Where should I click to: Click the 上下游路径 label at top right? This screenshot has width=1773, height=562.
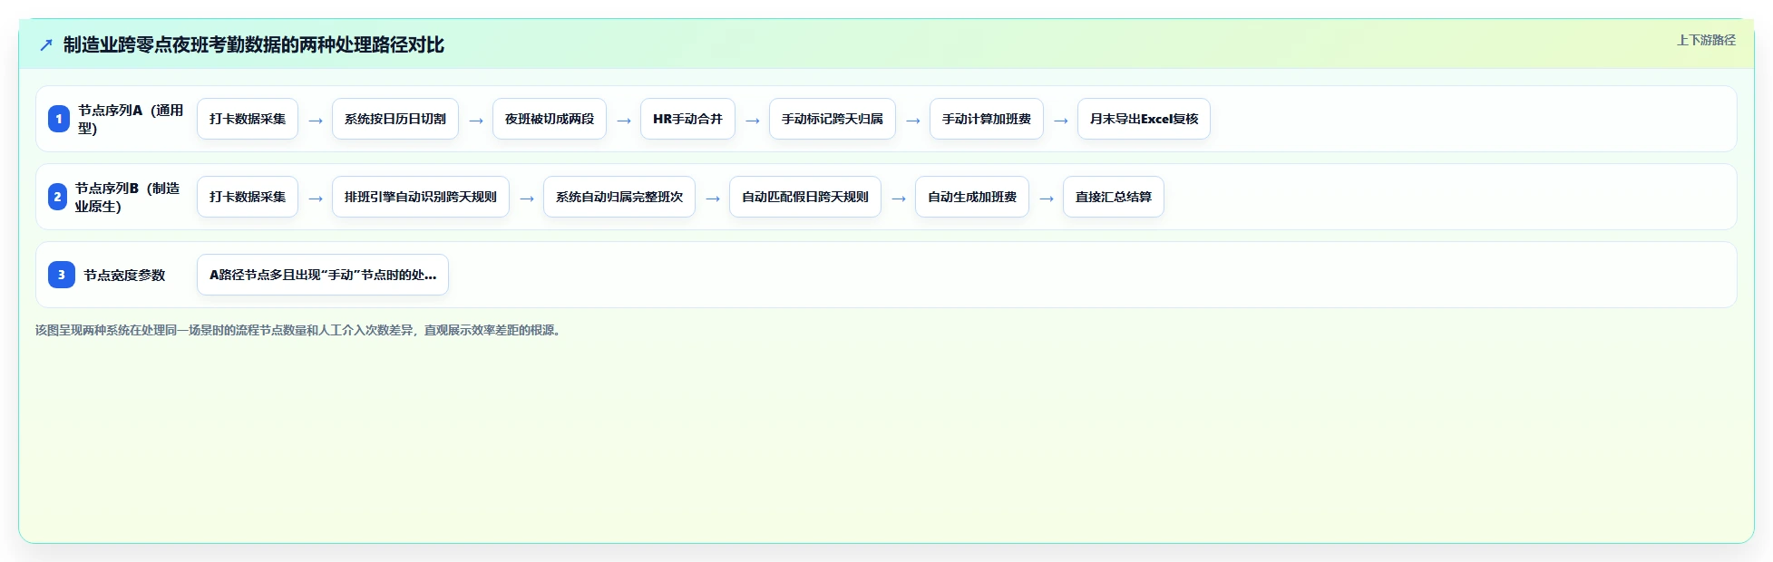1705,40
